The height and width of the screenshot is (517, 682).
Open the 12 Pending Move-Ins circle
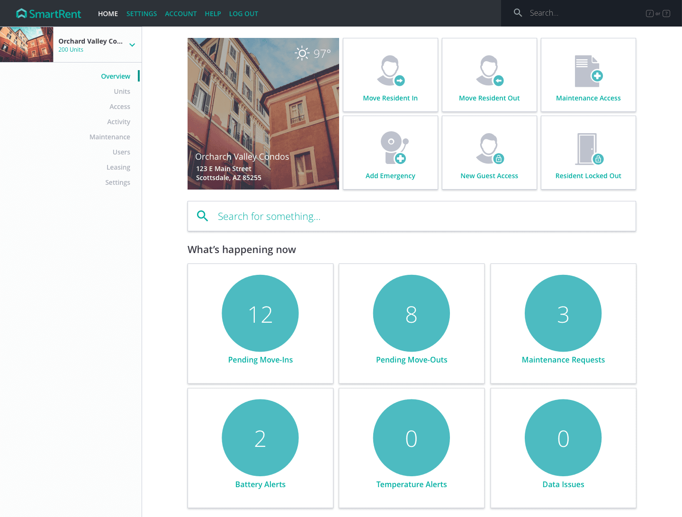[x=260, y=313]
